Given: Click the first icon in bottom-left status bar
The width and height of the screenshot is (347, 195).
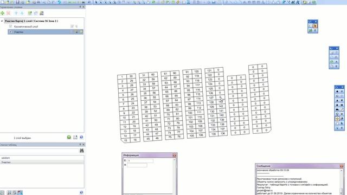Looking at the screenshot, I should 2,193.
